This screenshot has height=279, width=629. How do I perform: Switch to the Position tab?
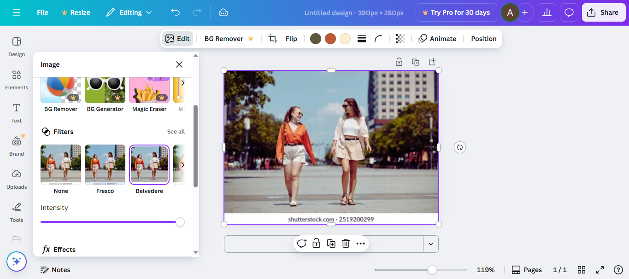pos(483,39)
